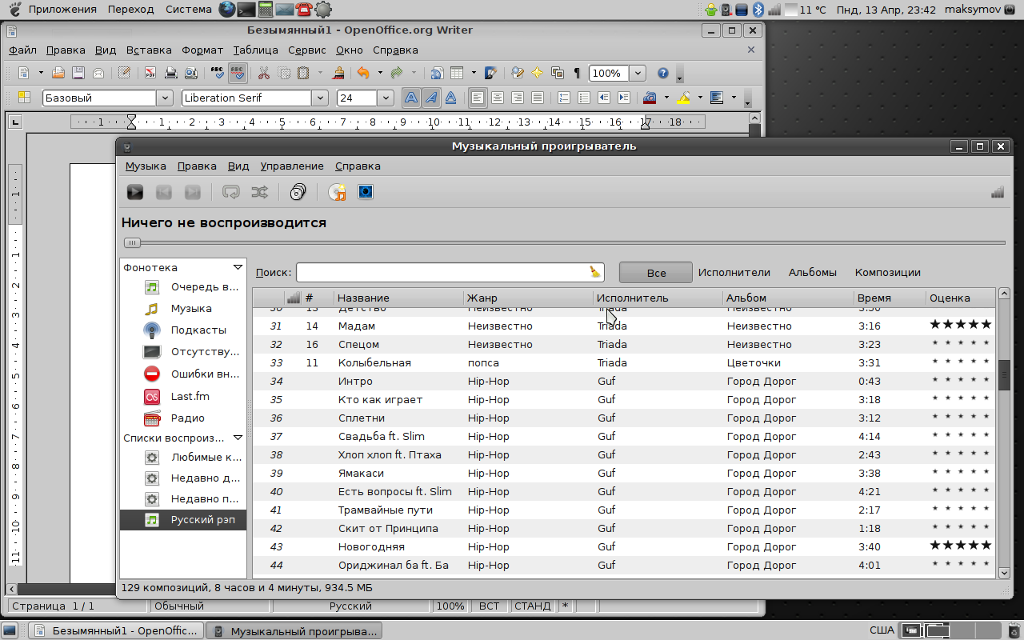This screenshot has width=1024, height=640.
Task: Apply the dark red font color
Action: coord(650,98)
